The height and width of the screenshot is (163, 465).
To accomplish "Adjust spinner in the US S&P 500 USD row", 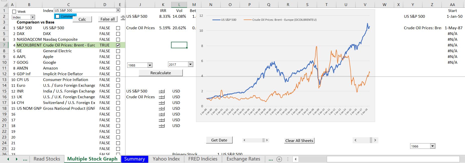I will 162,91.
